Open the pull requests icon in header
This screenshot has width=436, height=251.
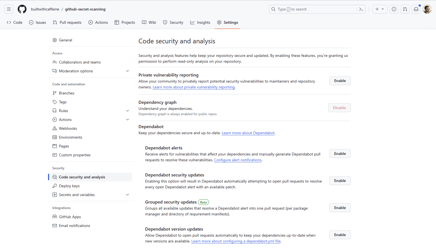pyautogui.click(x=405, y=9)
